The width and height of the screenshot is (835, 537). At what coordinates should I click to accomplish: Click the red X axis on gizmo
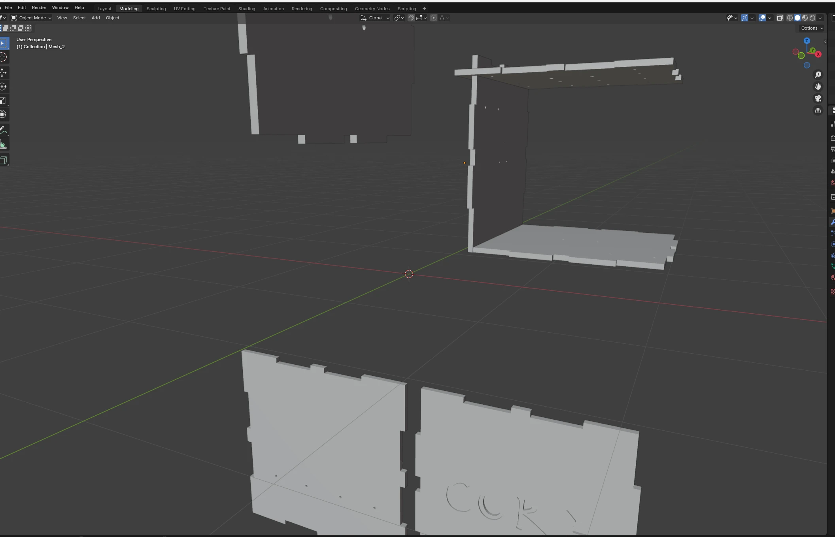[818, 55]
